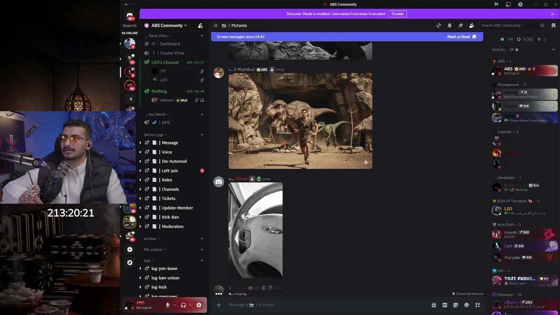Click plus attachment button in message bar
This screenshot has height=315, width=560.
click(x=219, y=305)
